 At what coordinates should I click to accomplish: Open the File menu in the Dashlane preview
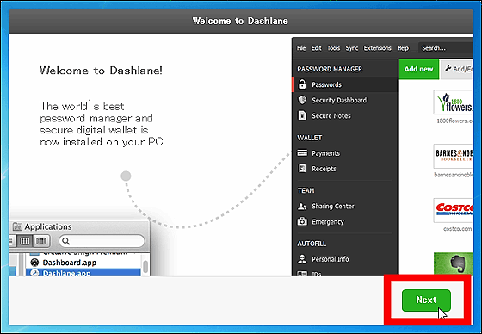pyautogui.click(x=301, y=48)
